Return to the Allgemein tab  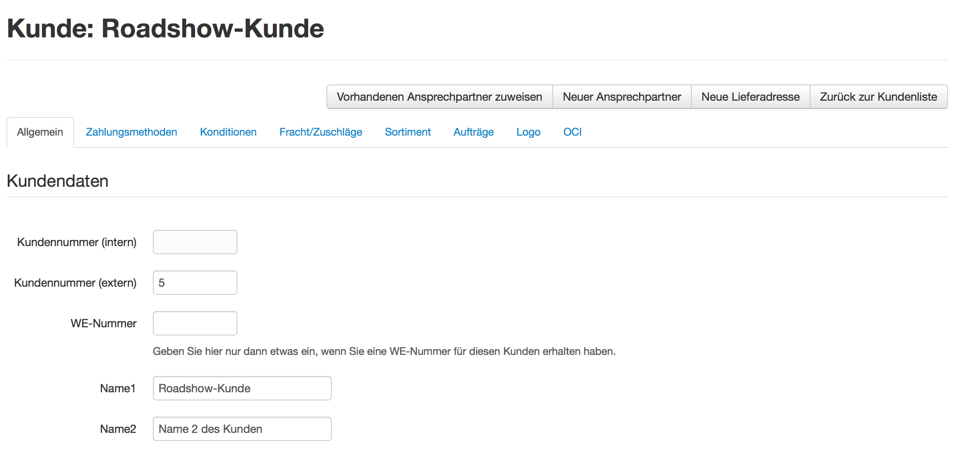click(x=40, y=132)
